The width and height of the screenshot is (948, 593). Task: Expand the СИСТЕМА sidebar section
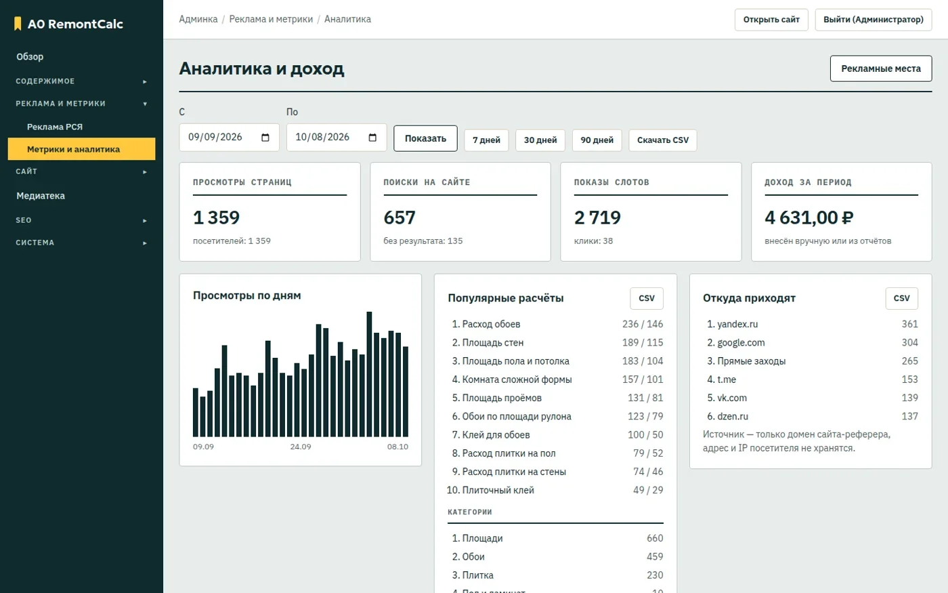(81, 243)
